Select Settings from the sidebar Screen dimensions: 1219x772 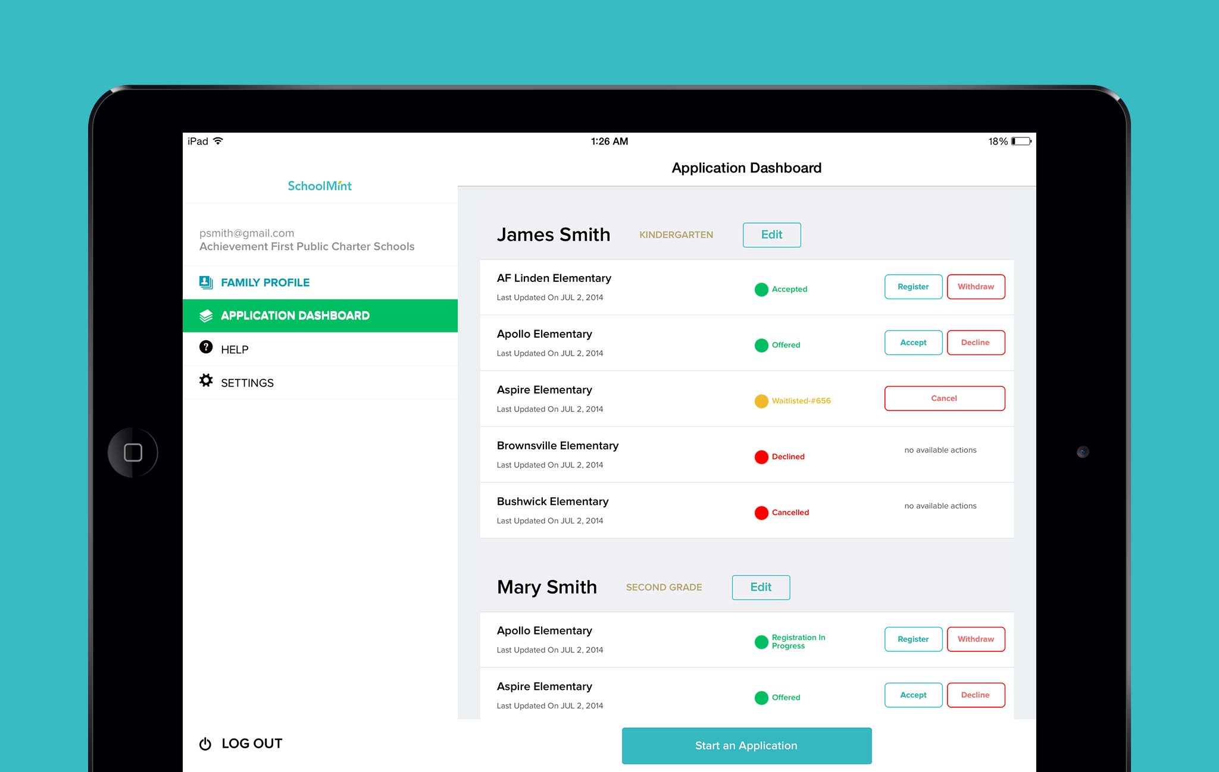[x=246, y=382]
